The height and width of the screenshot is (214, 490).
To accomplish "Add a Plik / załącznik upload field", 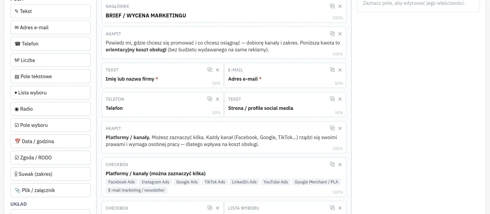I will (51, 190).
